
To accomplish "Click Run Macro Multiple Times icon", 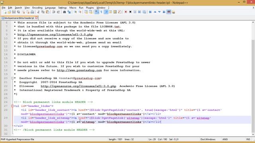I will pyautogui.click(x=139, y=12).
